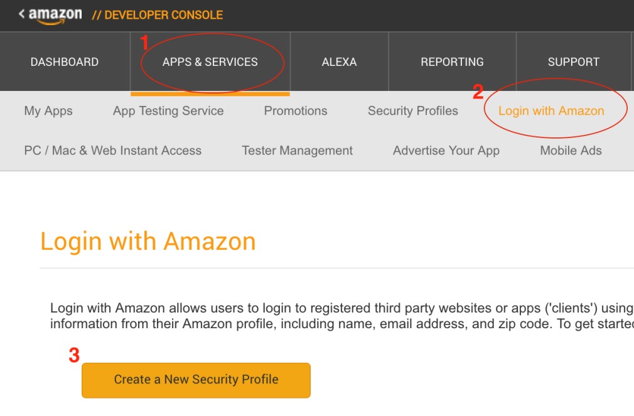
Task: Go to the Promotions page
Action: point(295,110)
